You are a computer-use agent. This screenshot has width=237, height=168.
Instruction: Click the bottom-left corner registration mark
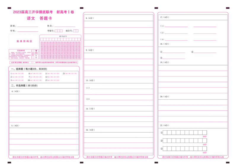pyautogui.click(x=9, y=162)
